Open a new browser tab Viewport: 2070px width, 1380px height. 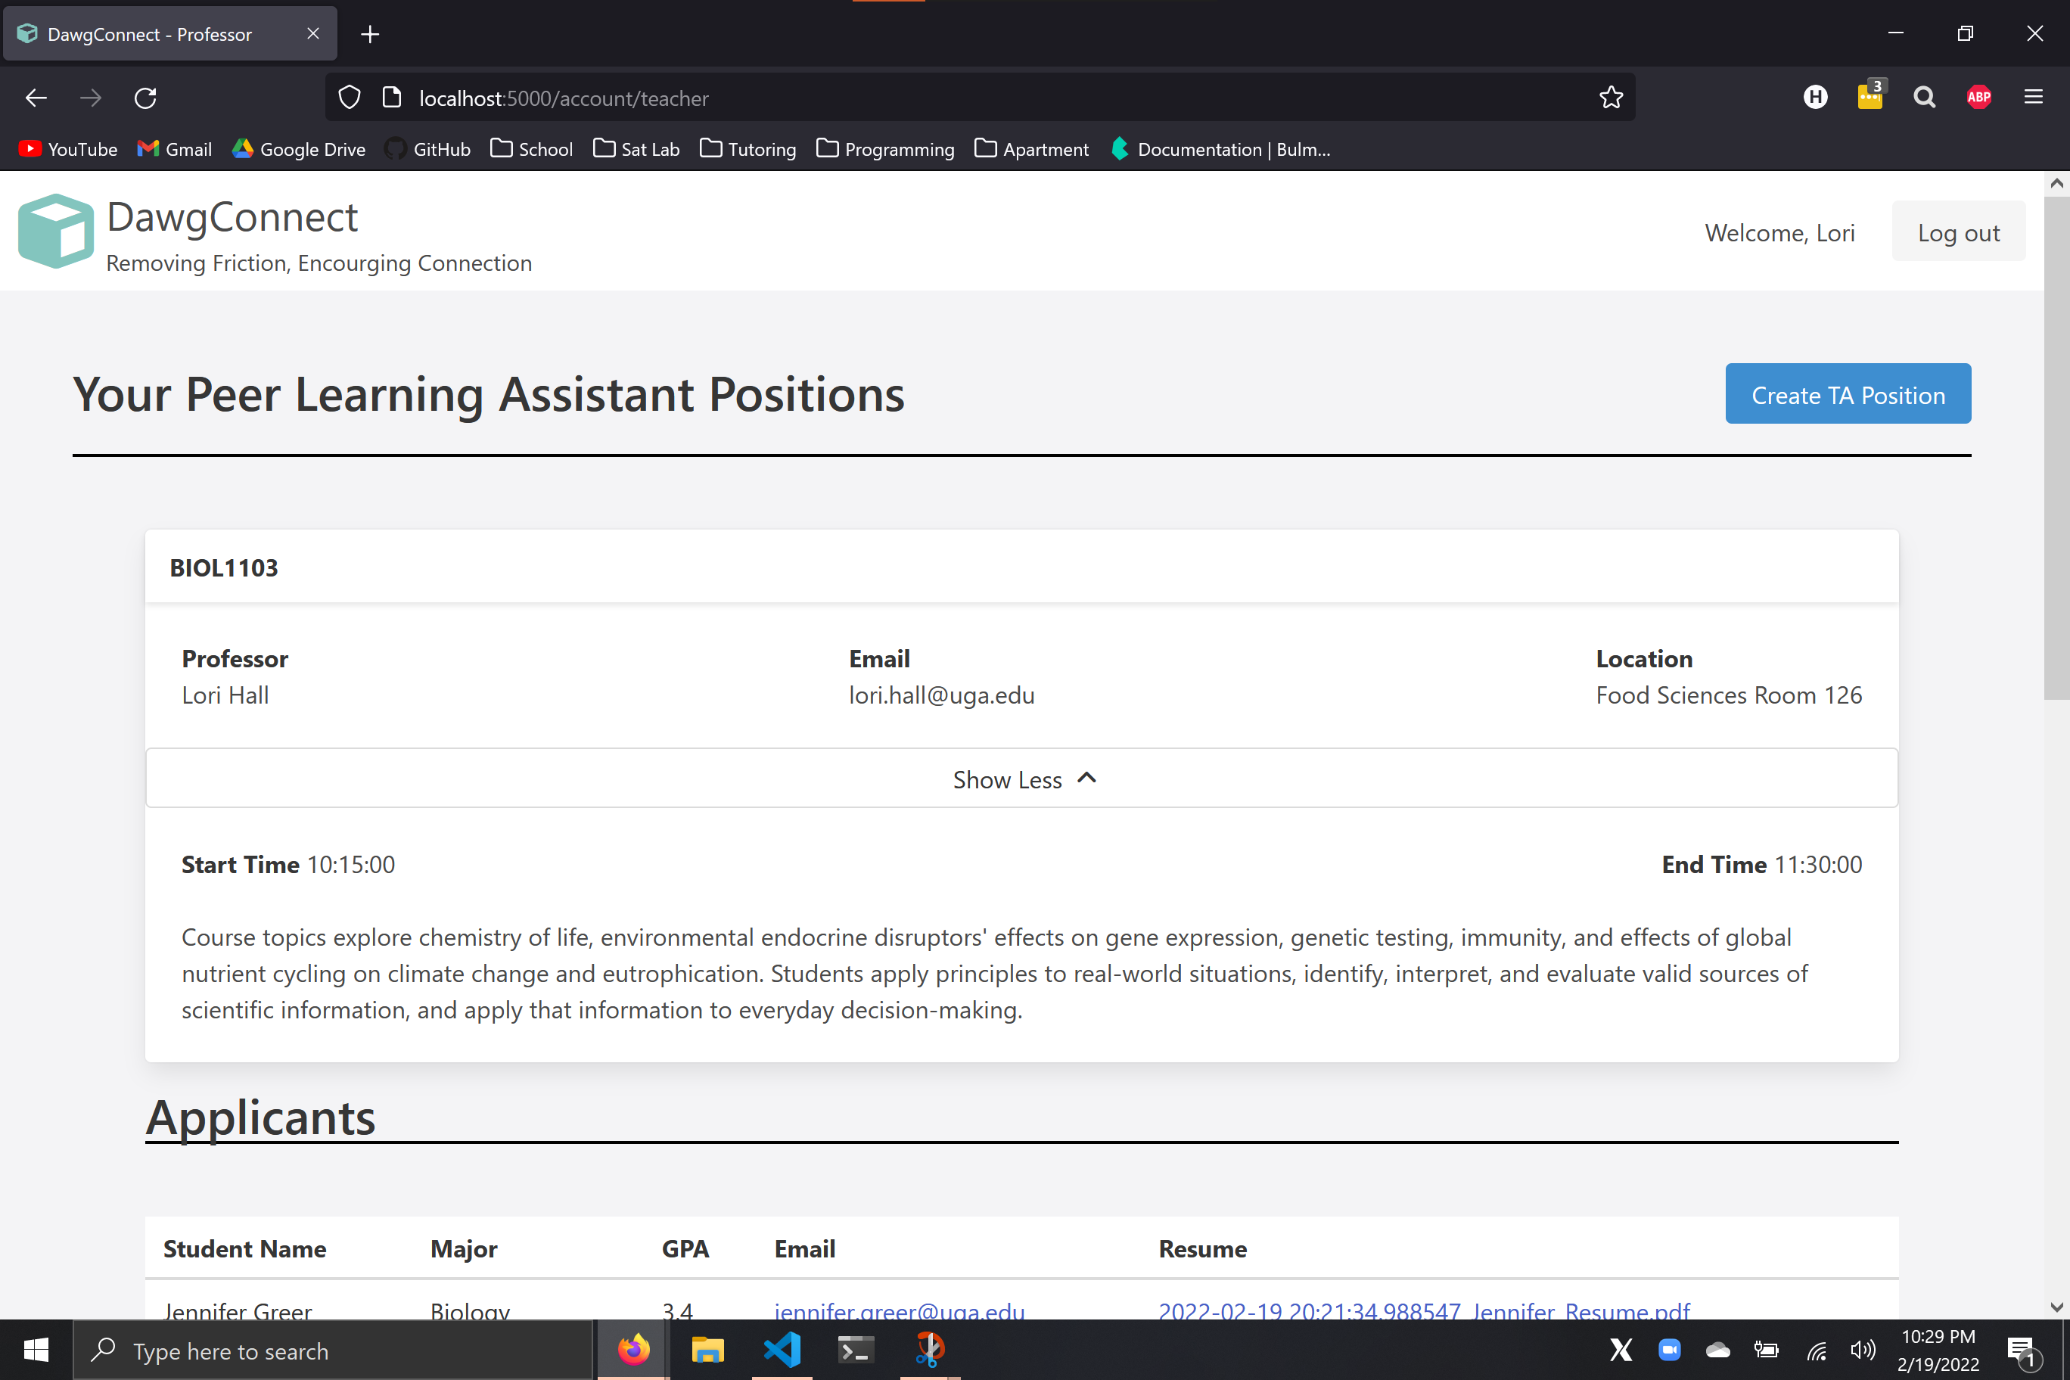pyautogui.click(x=371, y=34)
